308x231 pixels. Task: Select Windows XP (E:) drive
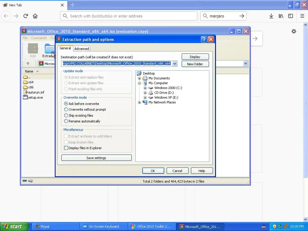[x=166, y=97]
